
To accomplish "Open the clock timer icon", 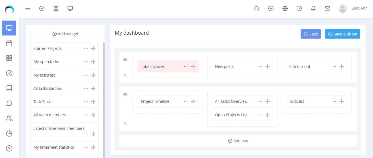I will (x=299, y=8).
